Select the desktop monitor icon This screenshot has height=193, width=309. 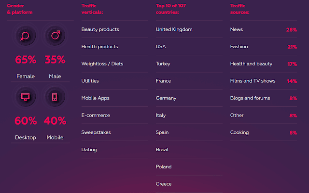(25, 97)
